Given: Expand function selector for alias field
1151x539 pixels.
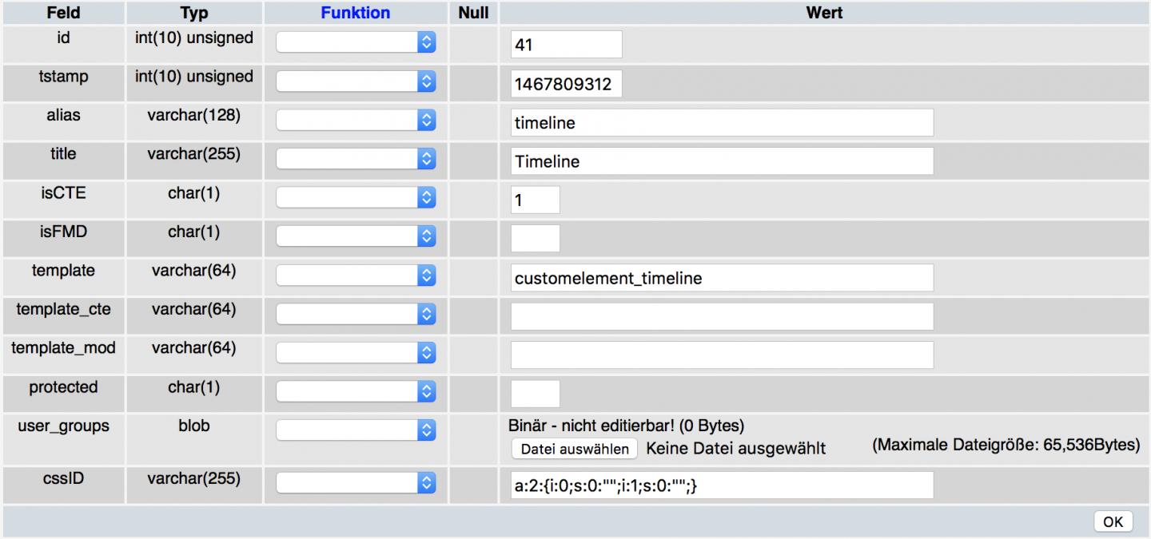Looking at the screenshot, I should pyautogui.click(x=356, y=121).
